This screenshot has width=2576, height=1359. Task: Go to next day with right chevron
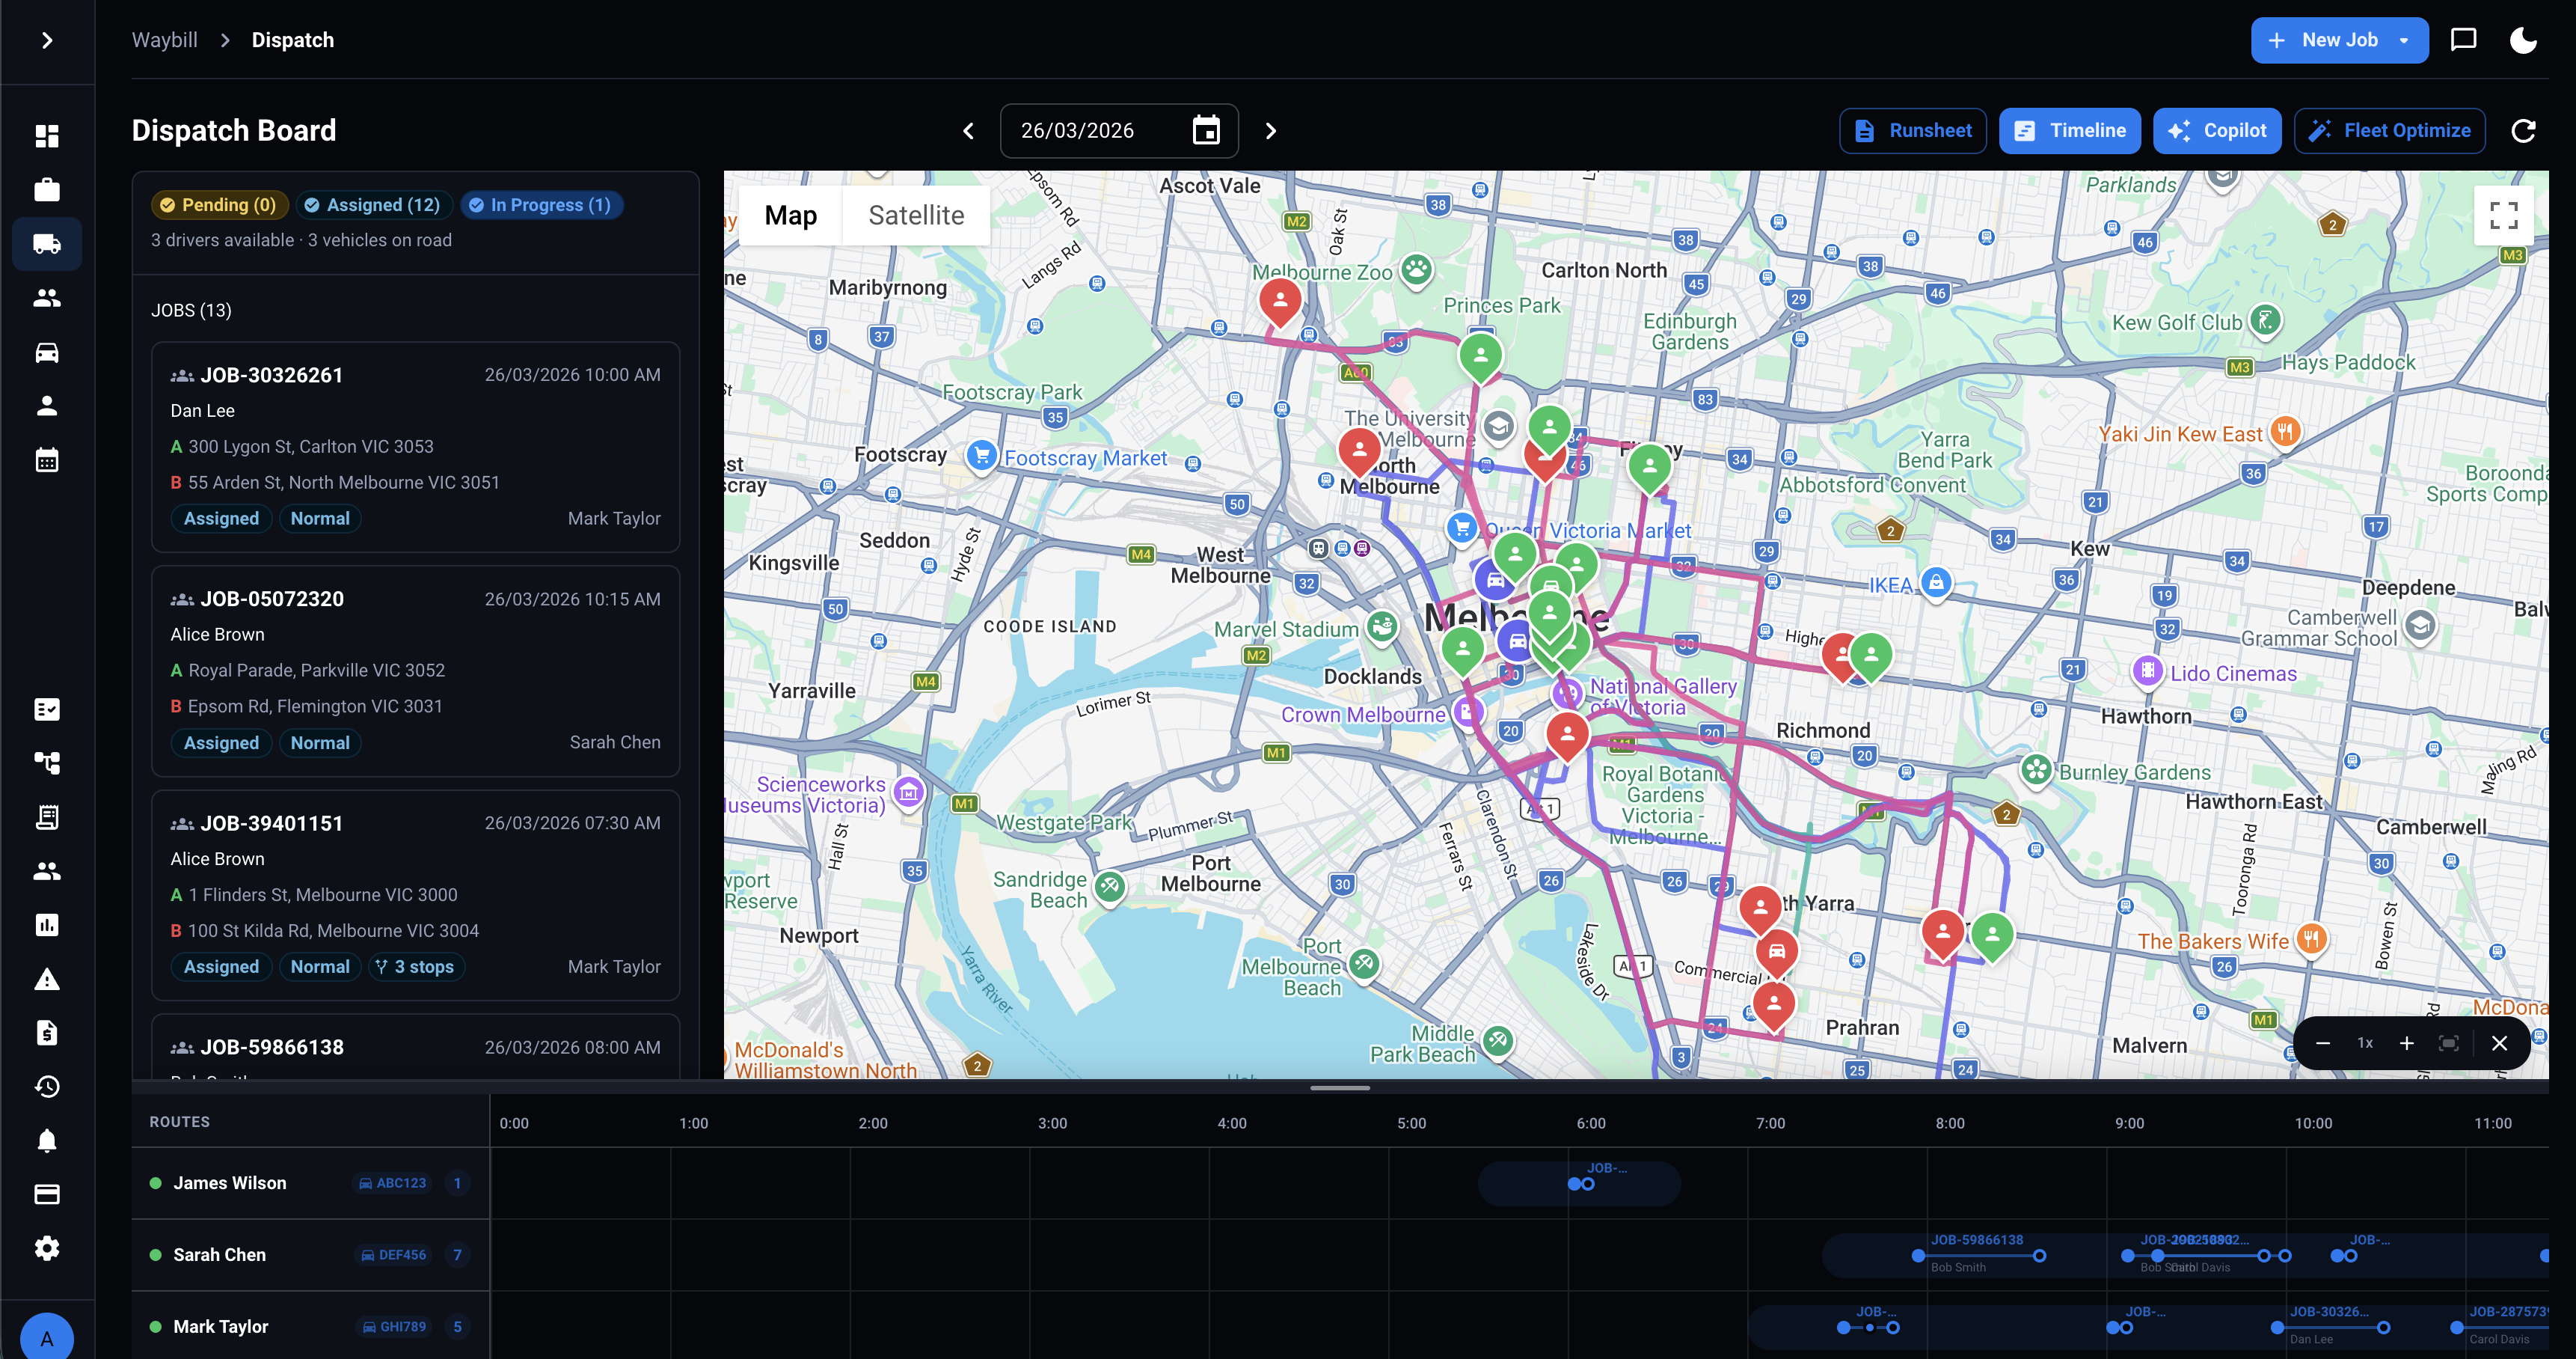point(1271,131)
